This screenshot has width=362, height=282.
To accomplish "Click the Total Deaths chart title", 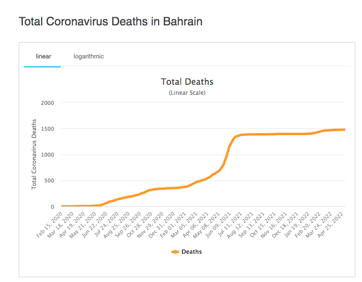I will pyautogui.click(x=187, y=82).
